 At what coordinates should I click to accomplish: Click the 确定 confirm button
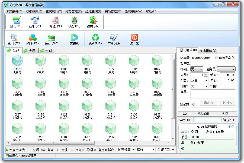click(208, 103)
